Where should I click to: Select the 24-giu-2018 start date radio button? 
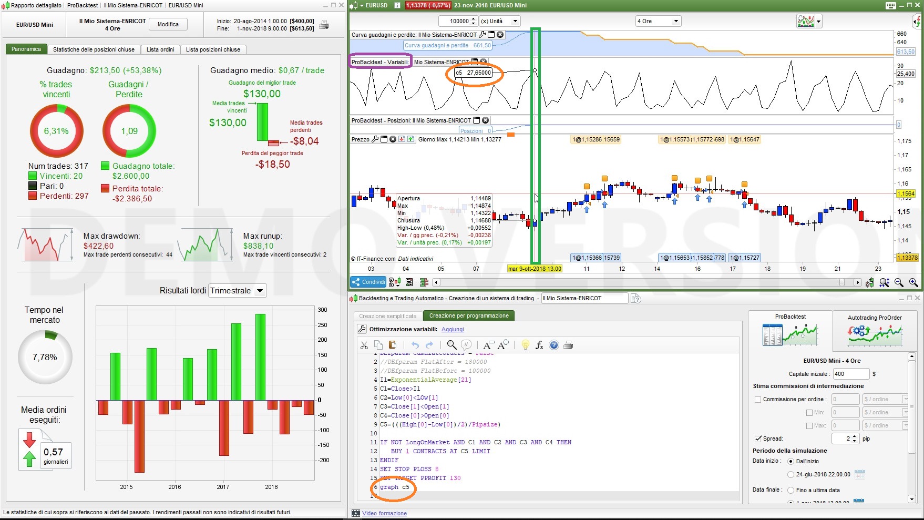click(790, 474)
